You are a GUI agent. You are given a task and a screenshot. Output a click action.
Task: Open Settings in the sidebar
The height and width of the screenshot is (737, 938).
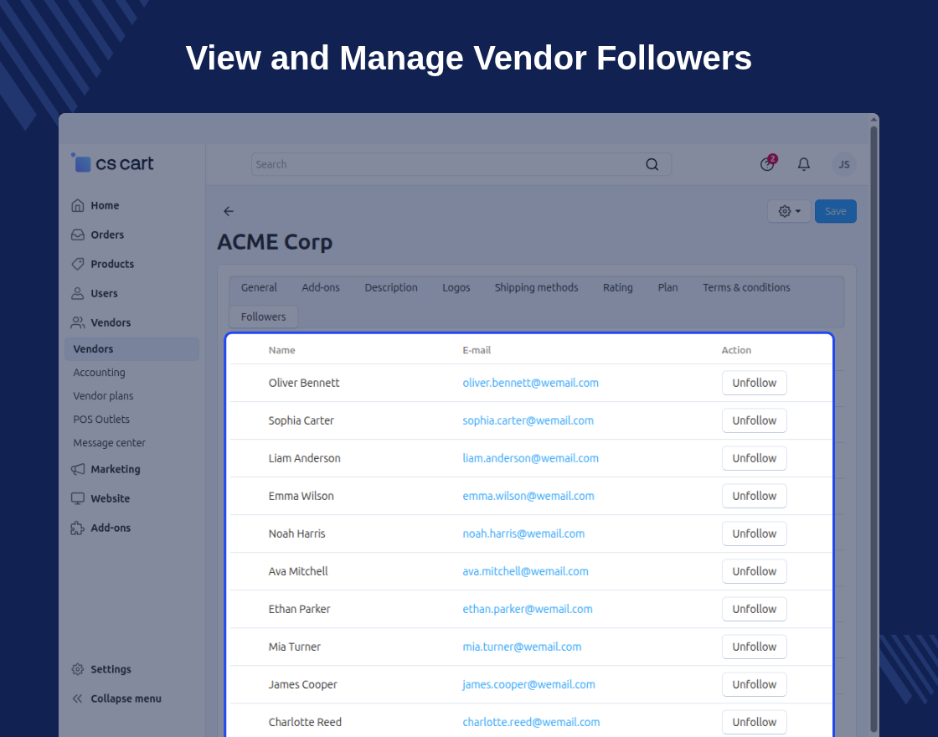click(100, 669)
